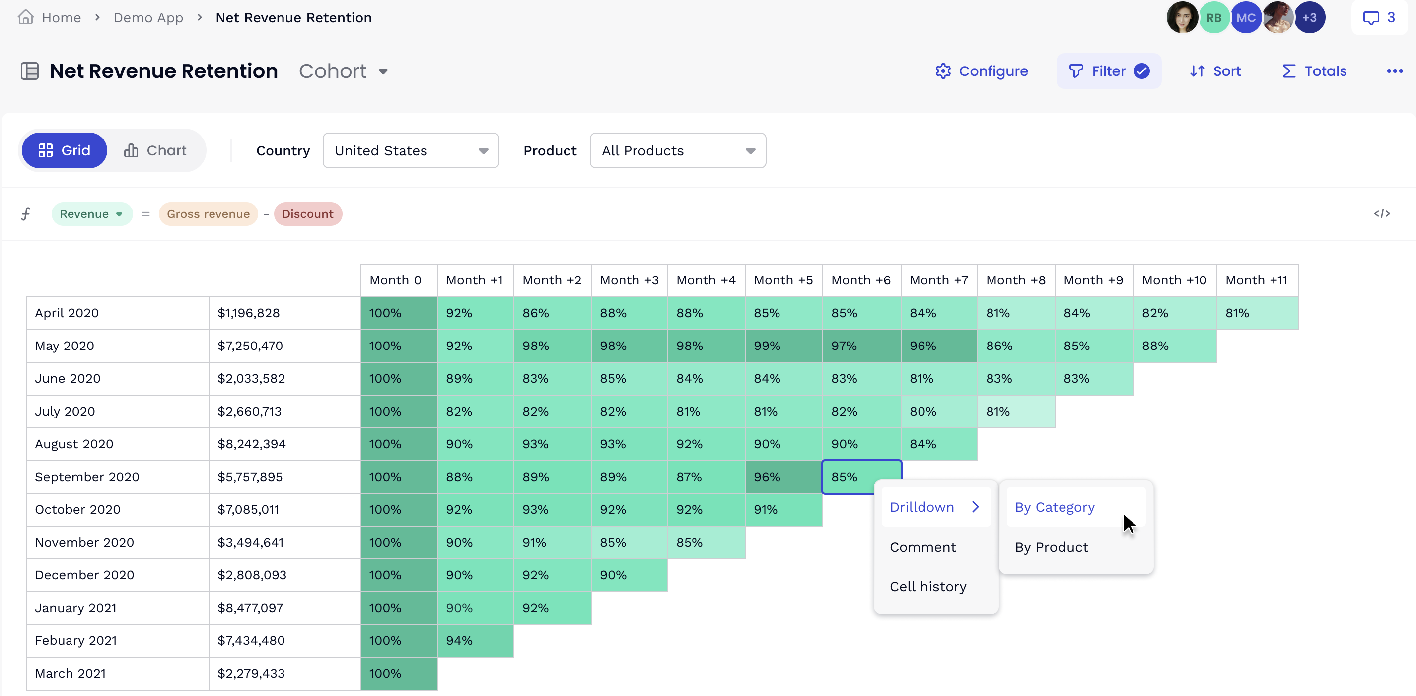Expand the Cohort view dropdown
Screen dimensions: 1416x696
pos(344,71)
